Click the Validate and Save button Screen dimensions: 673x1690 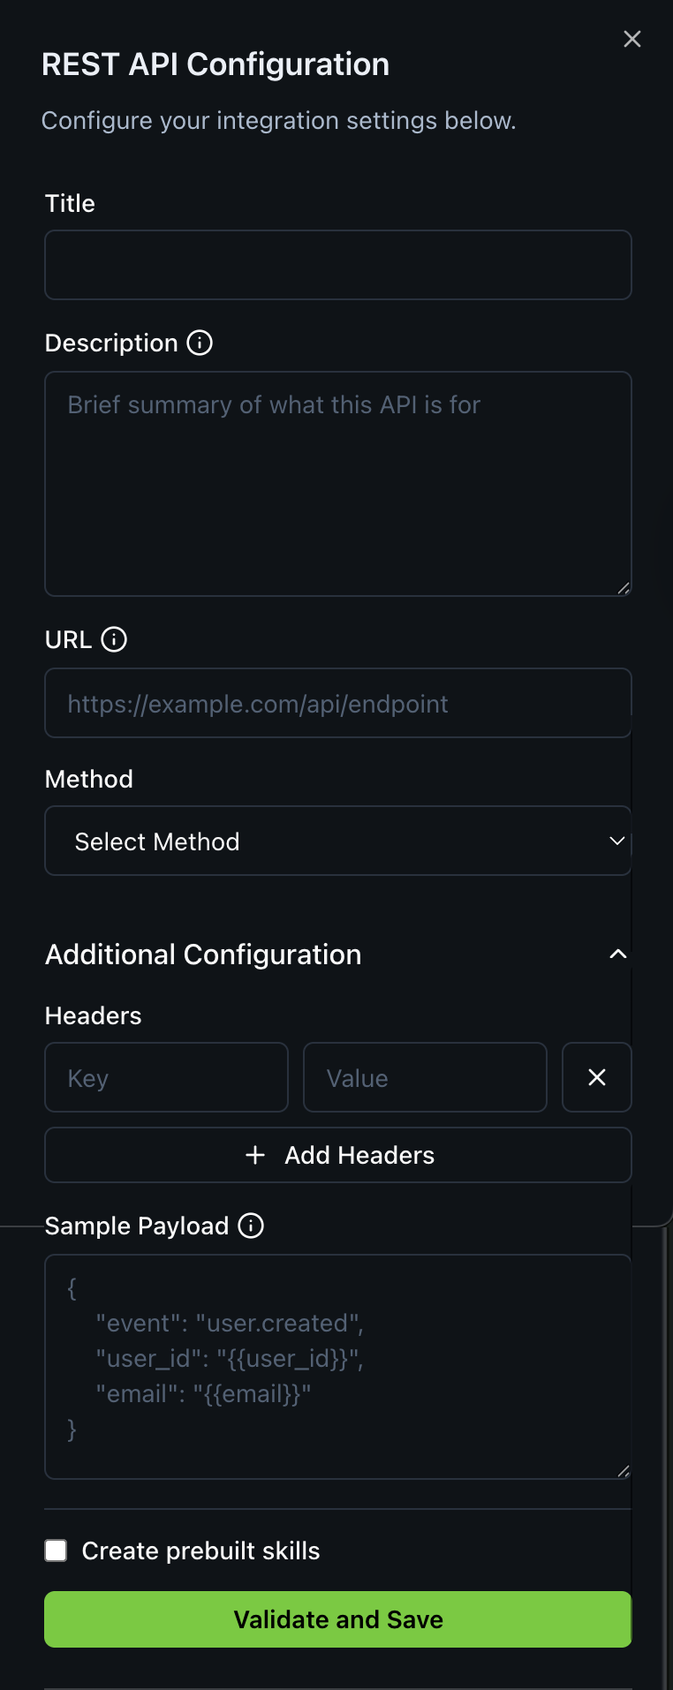338,1618
